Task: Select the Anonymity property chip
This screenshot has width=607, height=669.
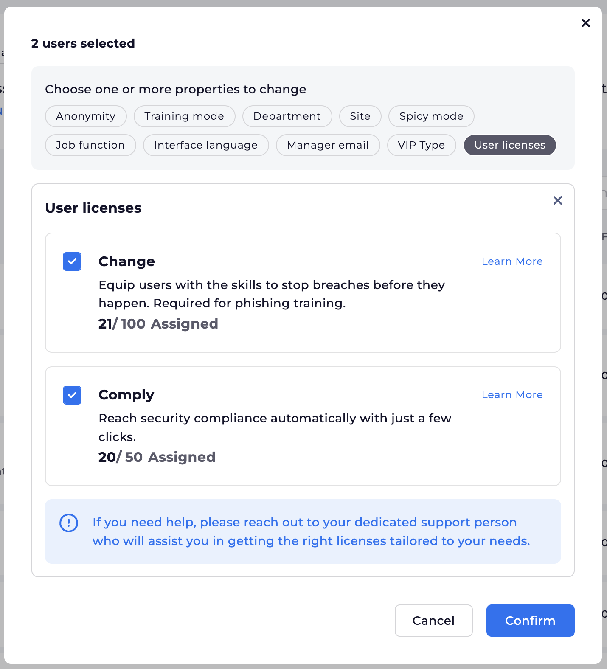Action: click(86, 116)
